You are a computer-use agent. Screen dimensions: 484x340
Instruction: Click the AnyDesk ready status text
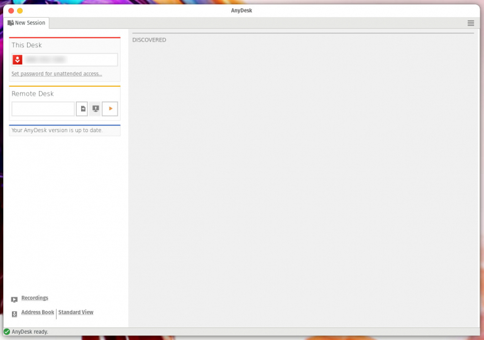pos(30,332)
